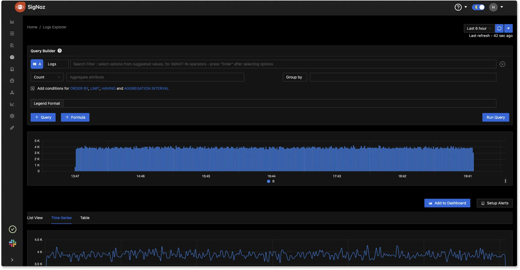
Task: Click the Search Filter input field
Action: click(x=283, y=64)
